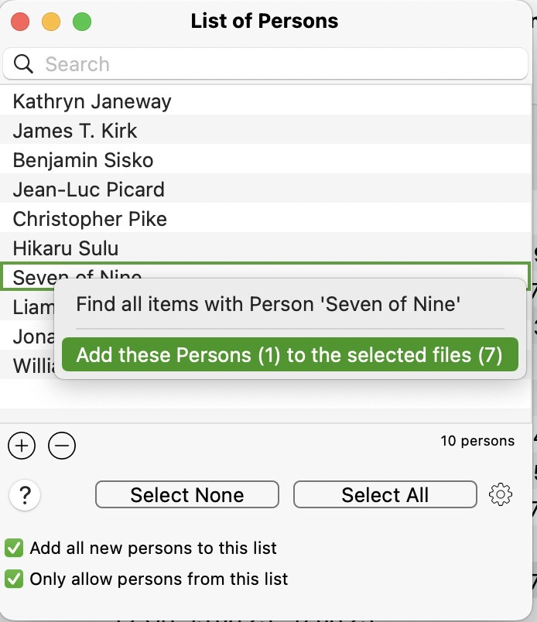This screenshot has width=537, height=622.
Task: Open the gear settings menu
Action: (501, 494)
